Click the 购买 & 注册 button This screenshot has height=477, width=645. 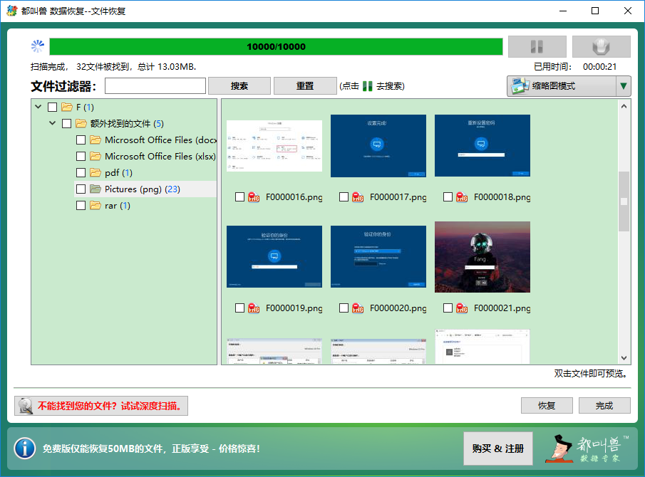[497, 449]
